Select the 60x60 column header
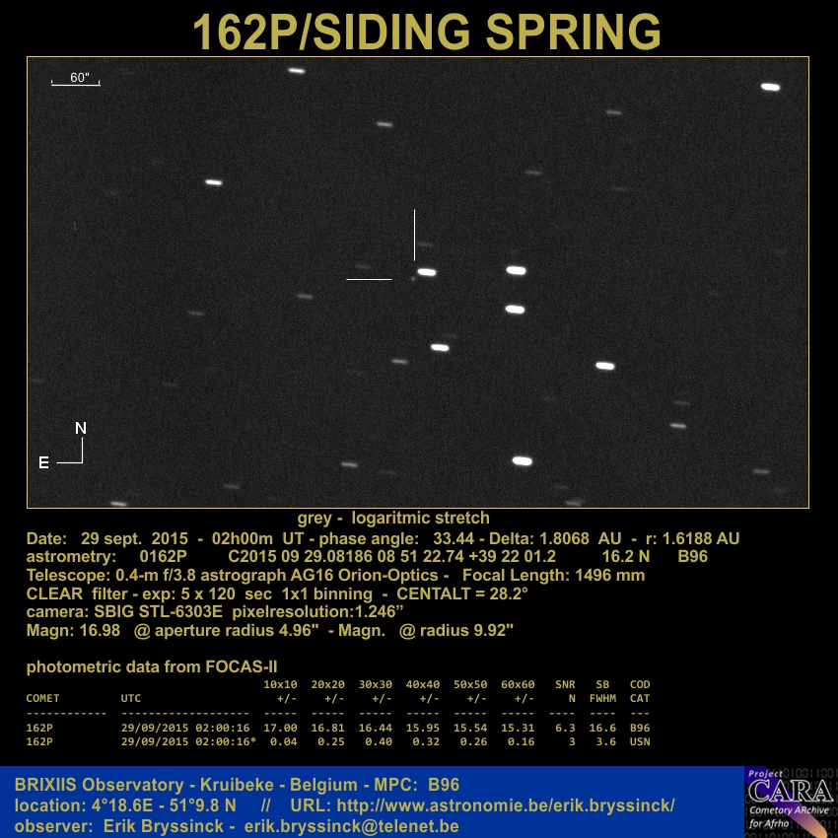This screenshot has width=838, height=838. pyautogui.click(x=518, y=684)
